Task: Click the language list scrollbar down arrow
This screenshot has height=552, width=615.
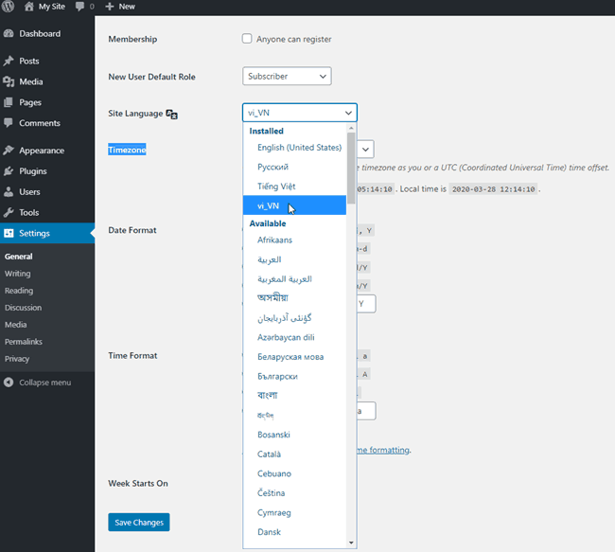Action: point(352,543)
